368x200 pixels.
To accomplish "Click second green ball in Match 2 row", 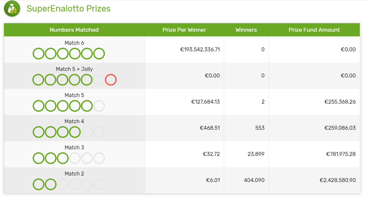I will [50, 184].
